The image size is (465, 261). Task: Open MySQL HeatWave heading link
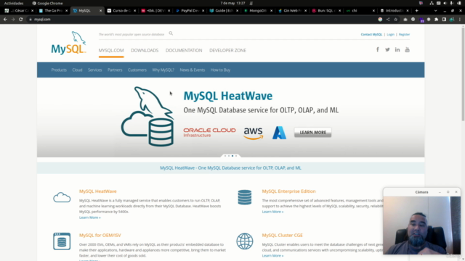click(x=98, y=191)
